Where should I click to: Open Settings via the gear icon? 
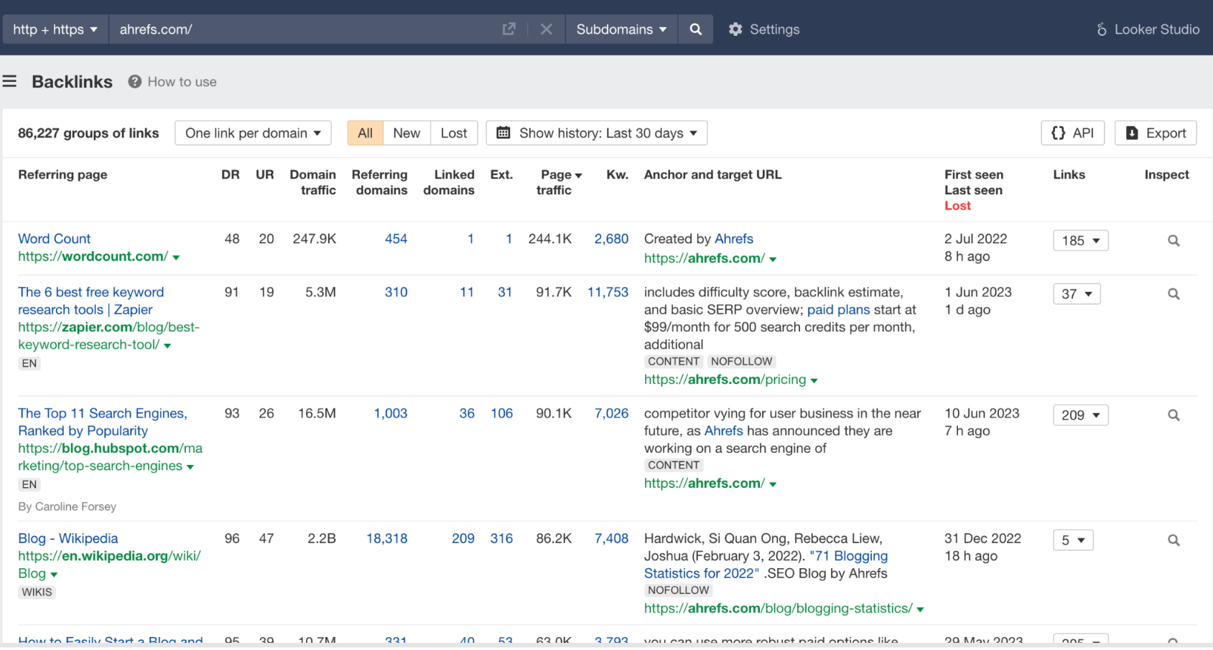click(x=735, y=29)
